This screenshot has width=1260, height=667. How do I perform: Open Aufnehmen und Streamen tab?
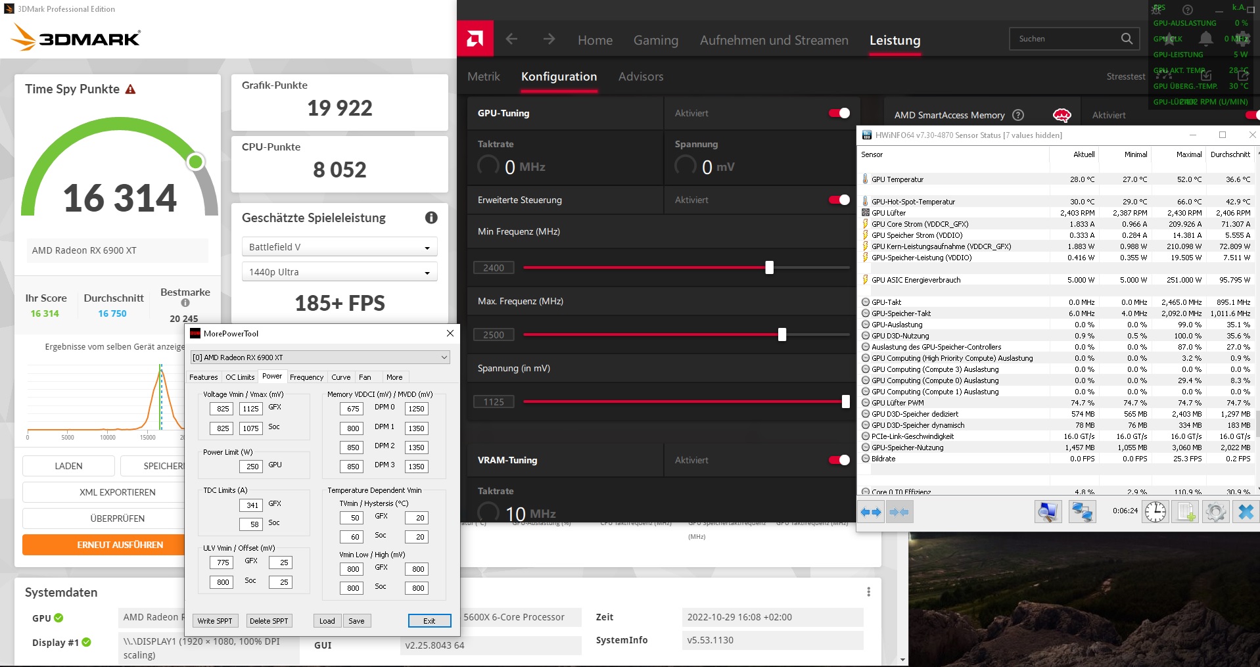774,40
